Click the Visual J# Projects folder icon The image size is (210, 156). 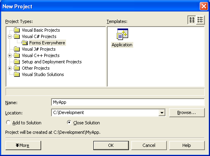tap(17, 49)
